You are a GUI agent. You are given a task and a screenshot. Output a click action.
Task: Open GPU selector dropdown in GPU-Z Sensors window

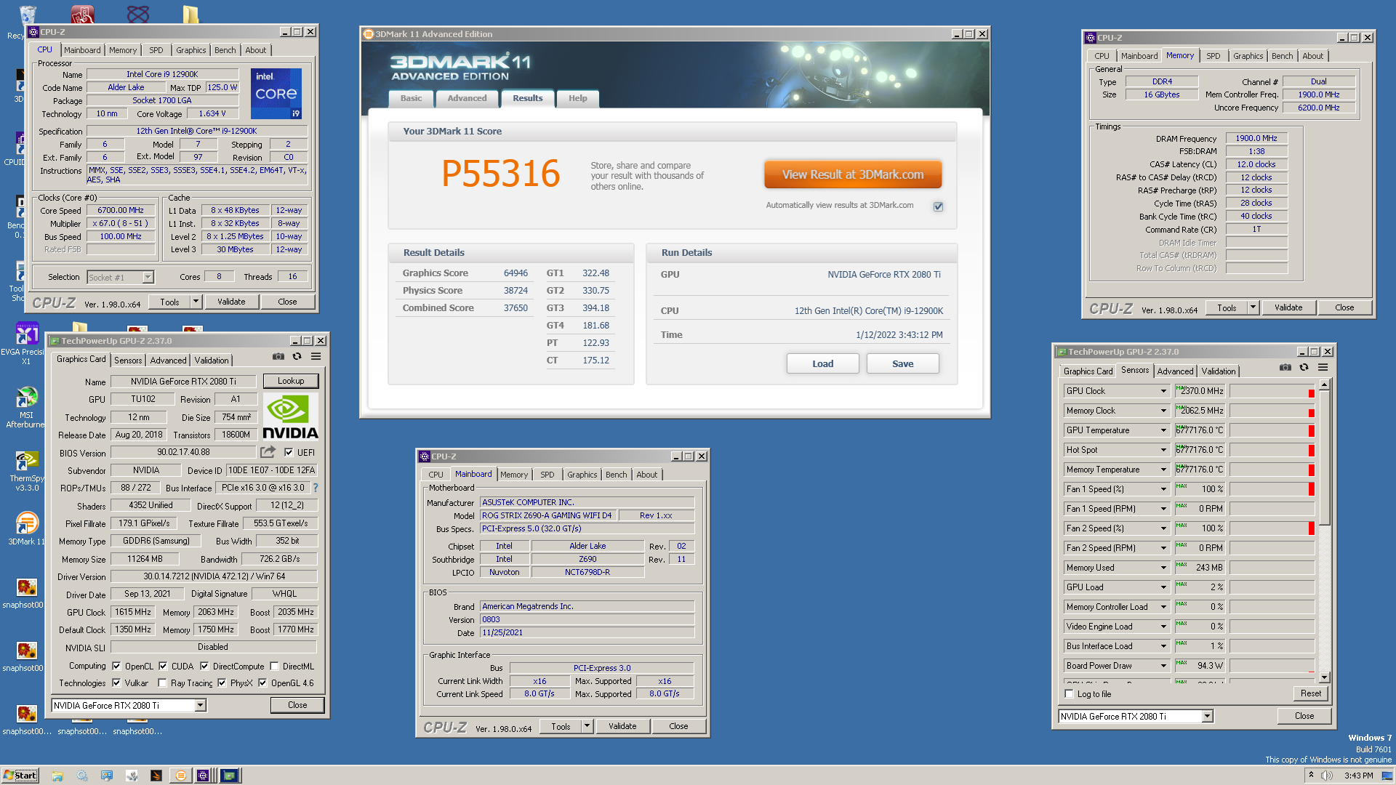tap(1207, 716)
